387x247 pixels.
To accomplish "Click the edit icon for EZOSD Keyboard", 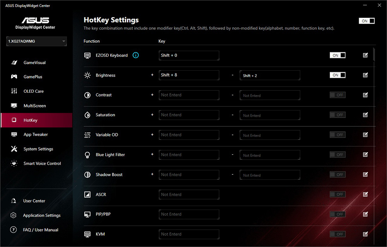I will point(365,55).
